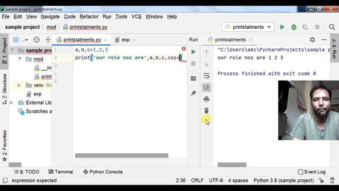Open the Event Log
The height and width of the screenshot is (191, 339).
[311, 172]
